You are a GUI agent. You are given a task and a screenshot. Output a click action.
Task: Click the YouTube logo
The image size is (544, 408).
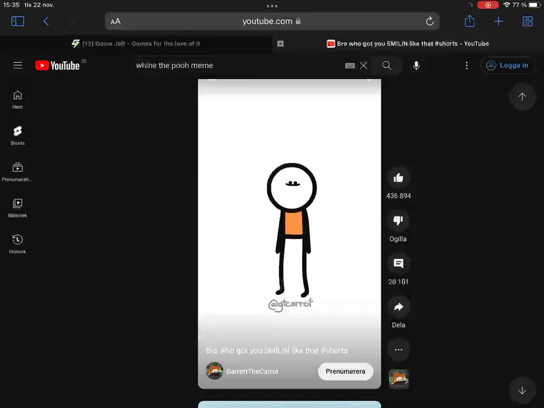tap(57, 65)
